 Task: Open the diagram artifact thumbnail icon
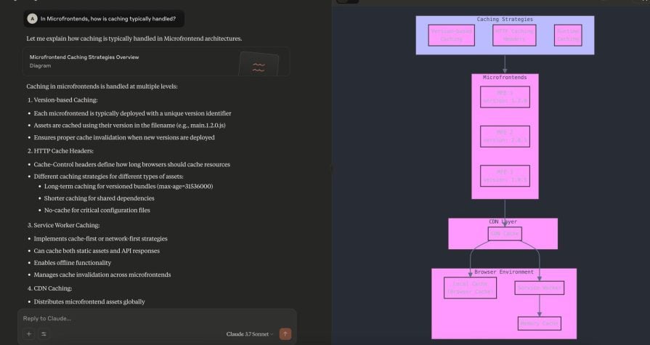coord(259,64)
